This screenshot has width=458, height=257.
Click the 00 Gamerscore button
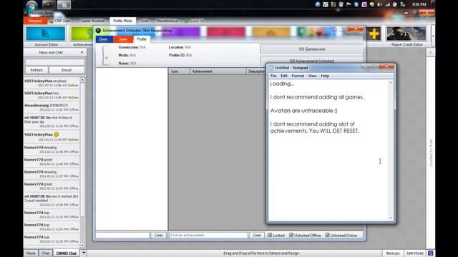click(312, 49)
